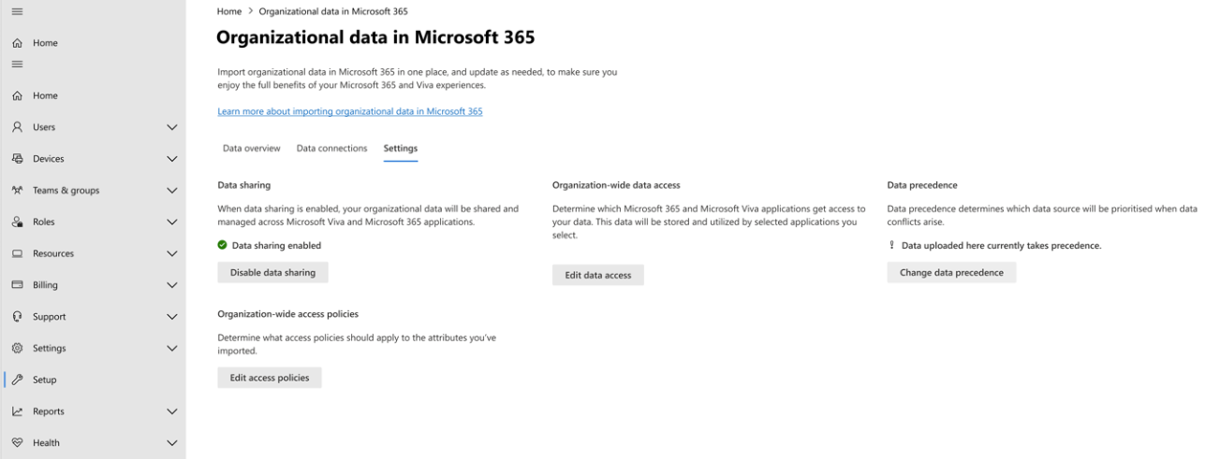
Task: Switch to the Data connections tab
Action: tap(331, 149)
